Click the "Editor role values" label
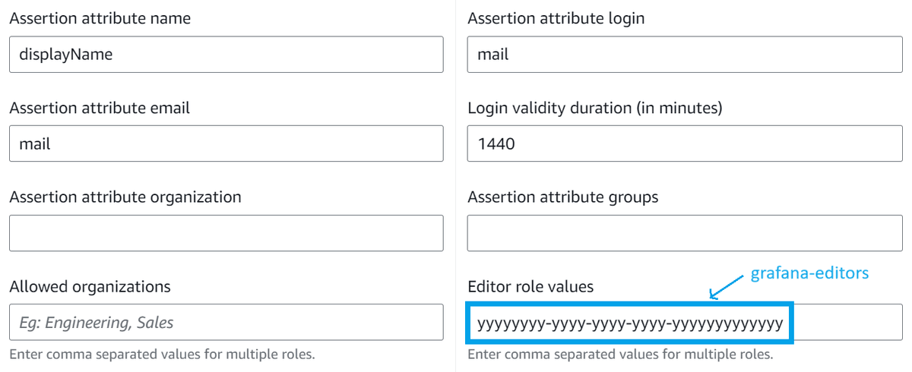This screenshot has width=912, height=372. pyautogui.click(x=530, y=286)
